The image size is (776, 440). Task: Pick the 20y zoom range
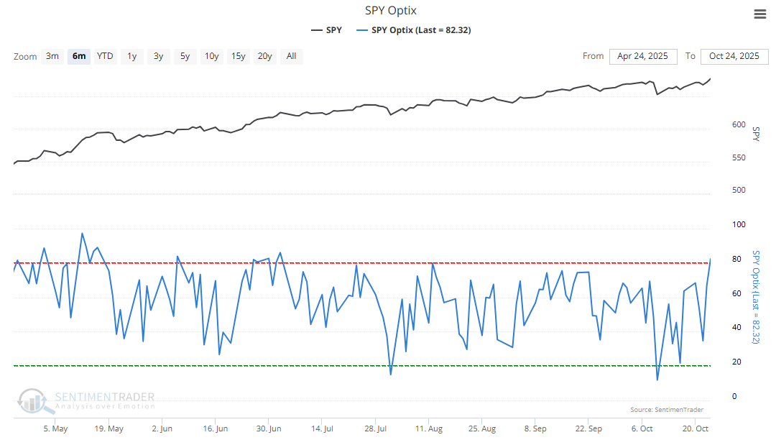pyautogui.click(x=264, y=56)
